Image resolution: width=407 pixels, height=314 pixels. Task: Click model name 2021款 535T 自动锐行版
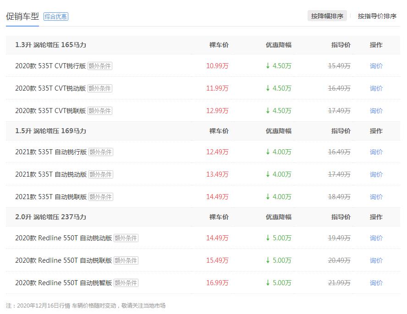click(51, 152)
